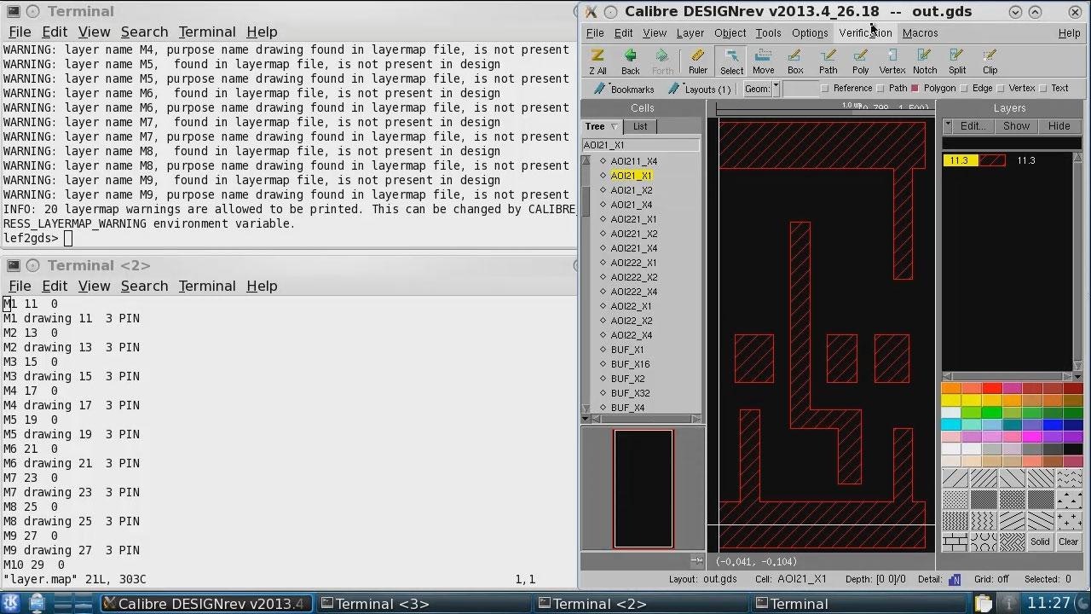Pick the plus-sign fill pattern

point(1070,521)
